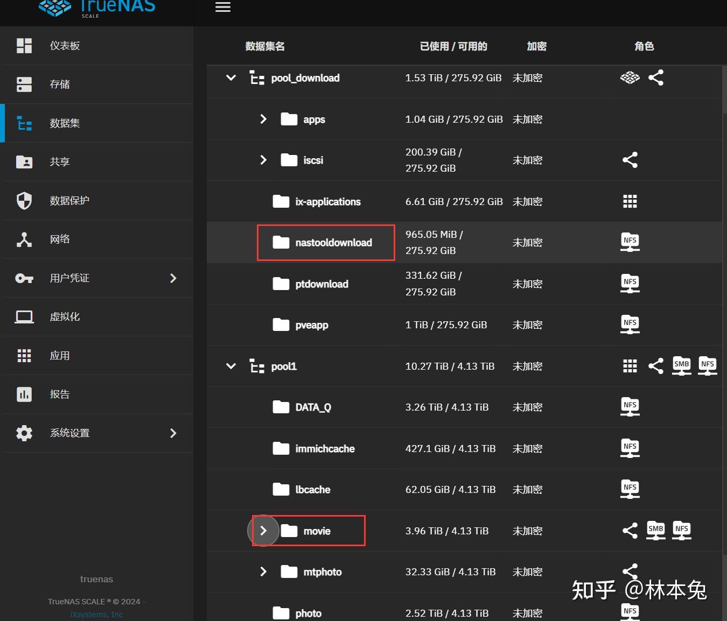
Task: Collapse the pool1 dataset tree
Action: point(230,366)
